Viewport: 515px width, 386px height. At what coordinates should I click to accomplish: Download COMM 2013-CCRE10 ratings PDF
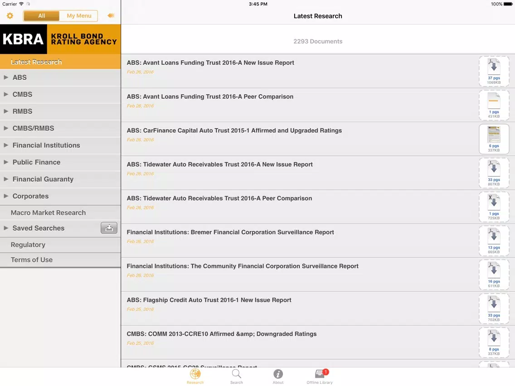pyautogui.click(x=494, y=343)
